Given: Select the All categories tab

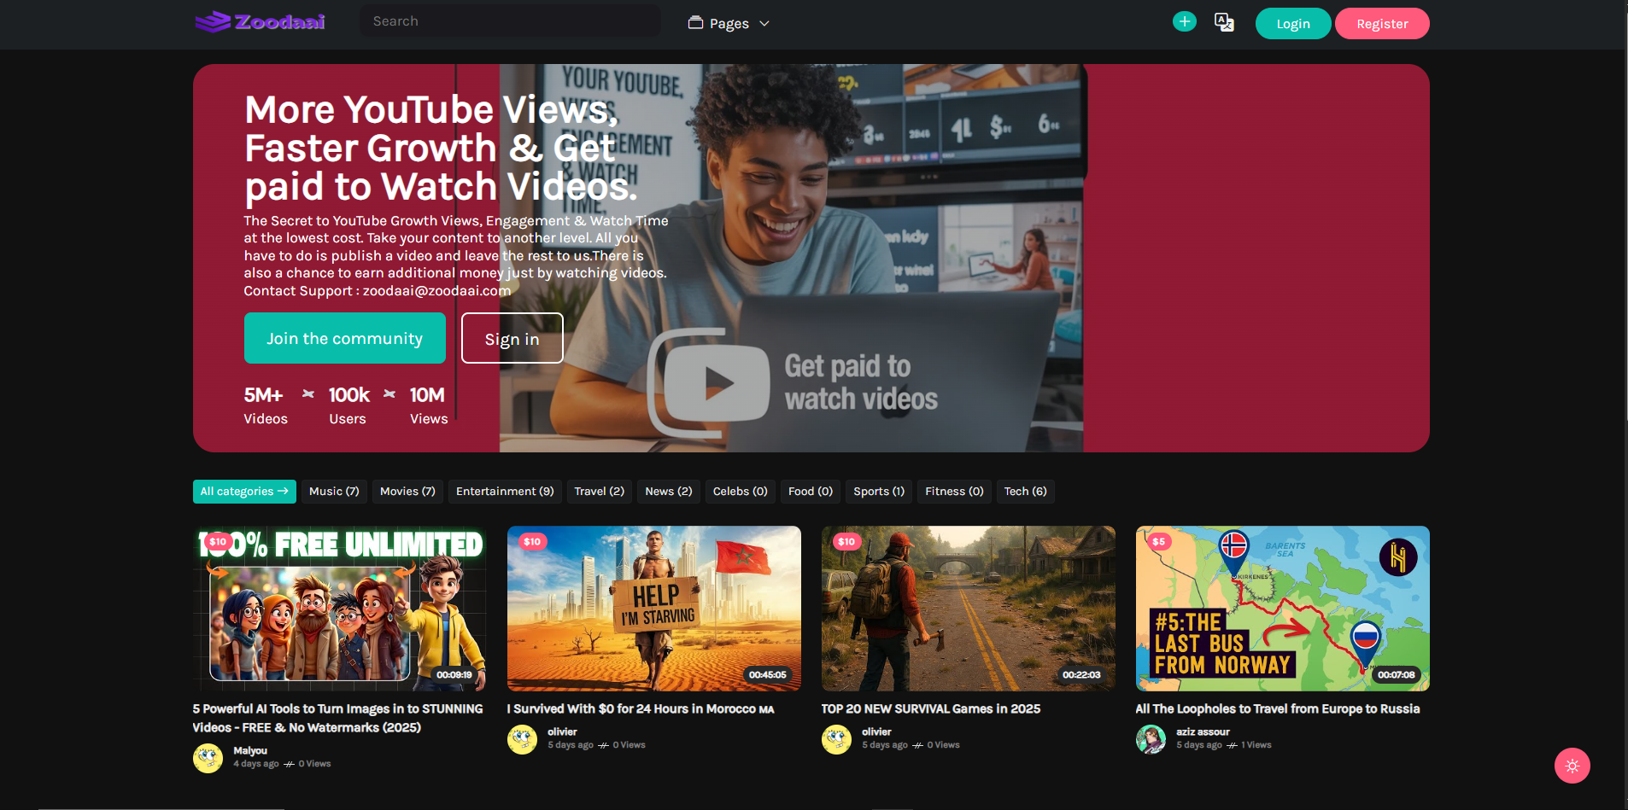Looking at the screenshot, I should click(244, 492).
